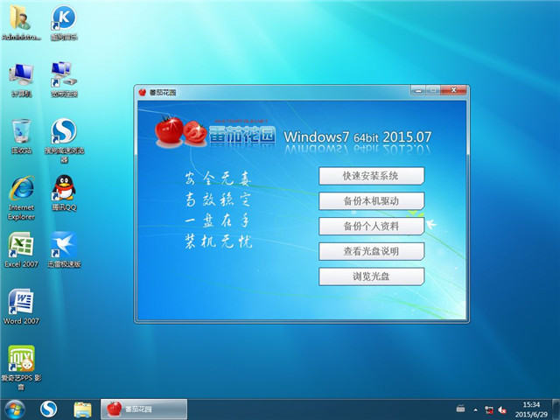This screenshot has height=420, width=560.
Task: Open 查看光盘说明 button
Action: [371, 251]
